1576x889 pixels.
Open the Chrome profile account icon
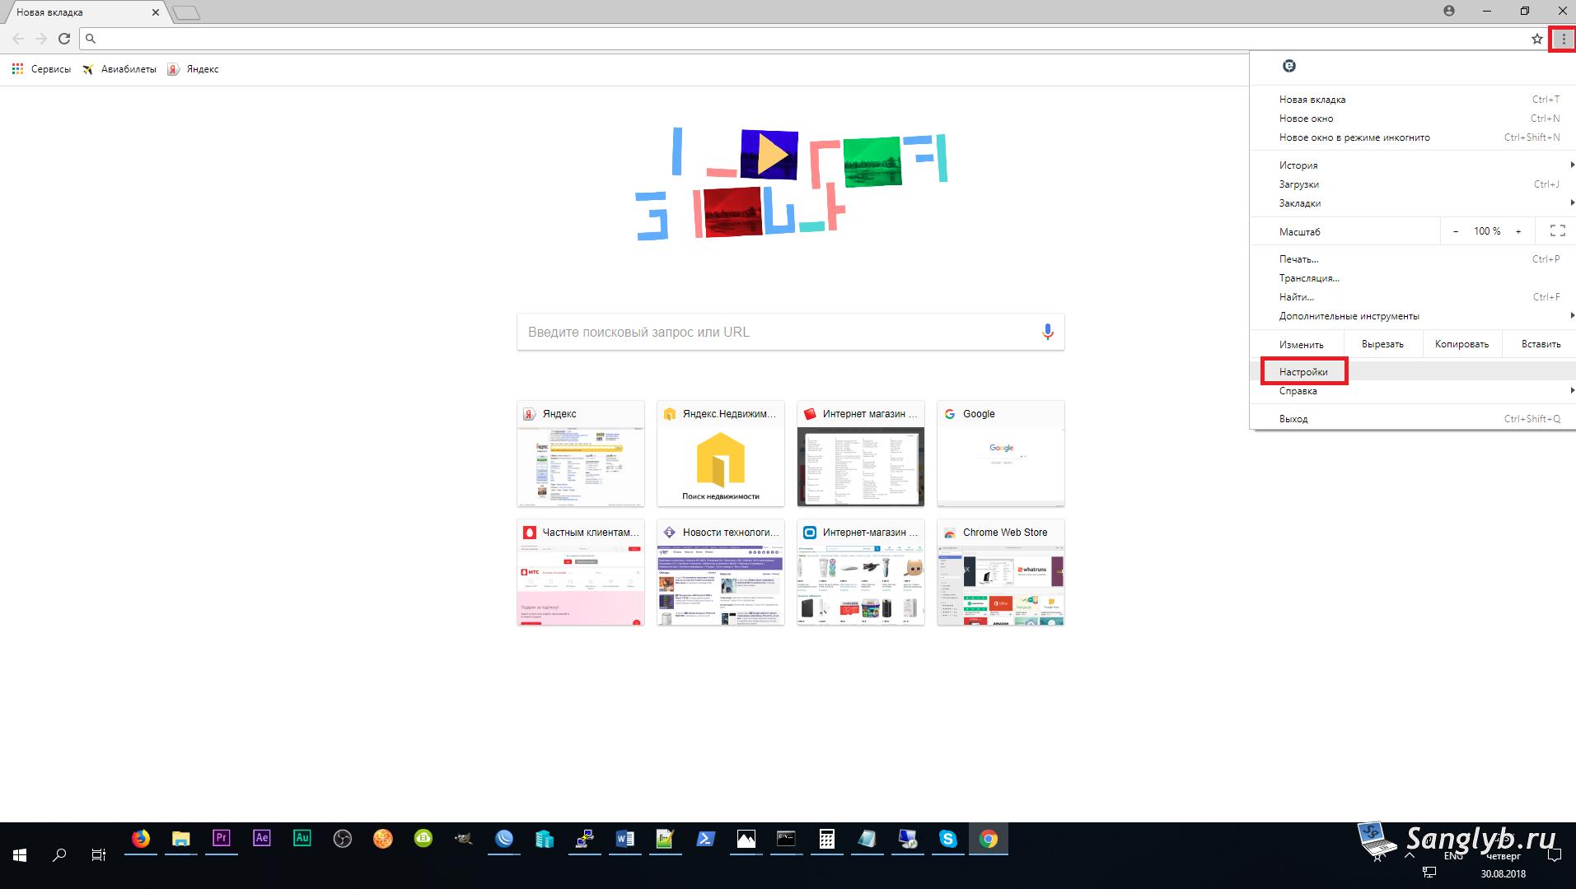coord(1449,12)
